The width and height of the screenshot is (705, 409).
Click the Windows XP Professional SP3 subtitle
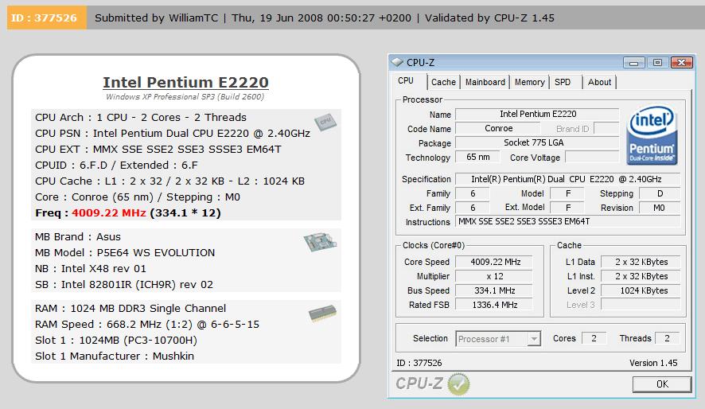[185, 96]
